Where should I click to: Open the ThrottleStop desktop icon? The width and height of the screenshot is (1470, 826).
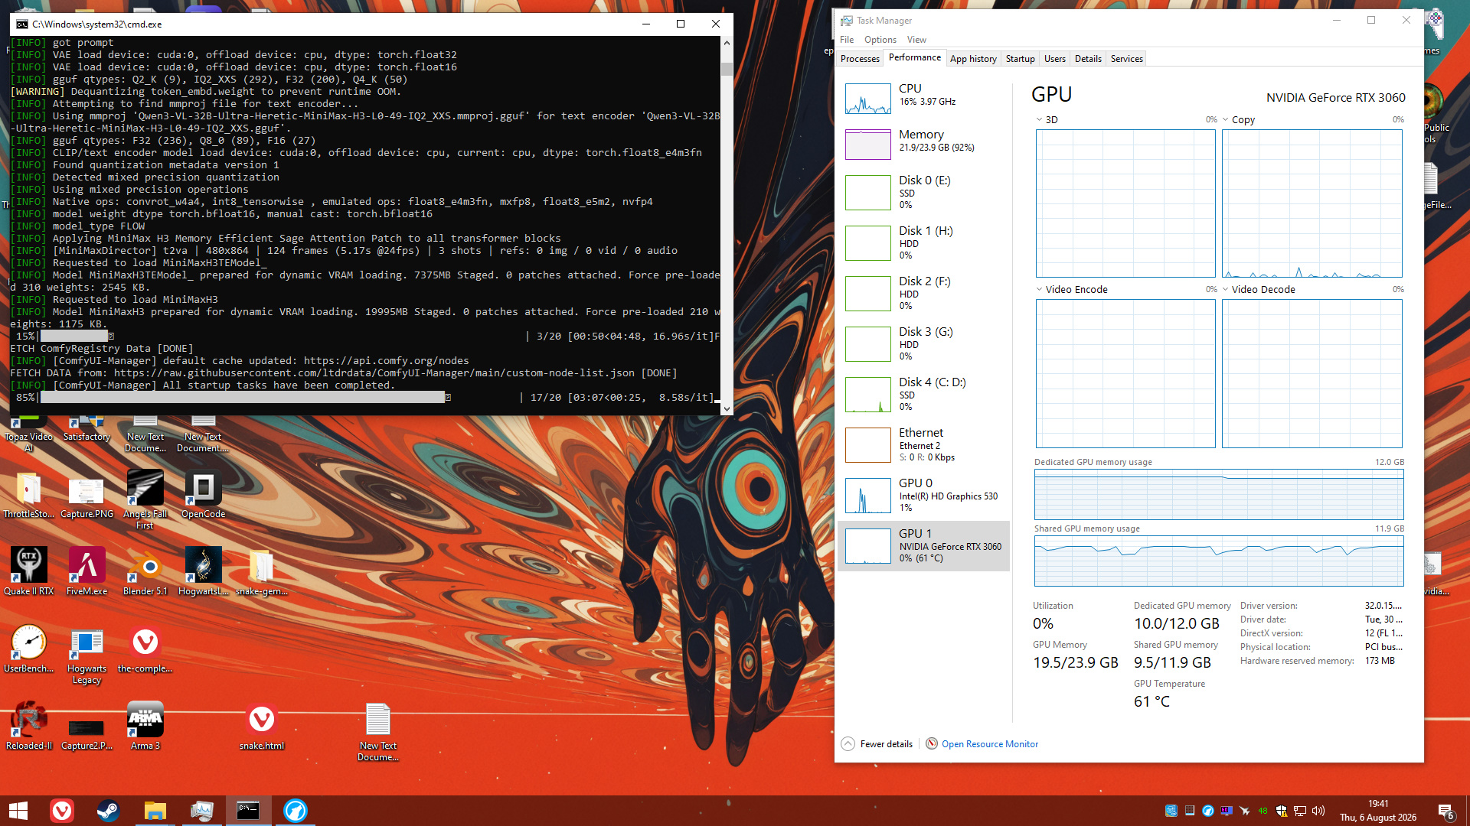pyautogui.click(x=29, y=496)
